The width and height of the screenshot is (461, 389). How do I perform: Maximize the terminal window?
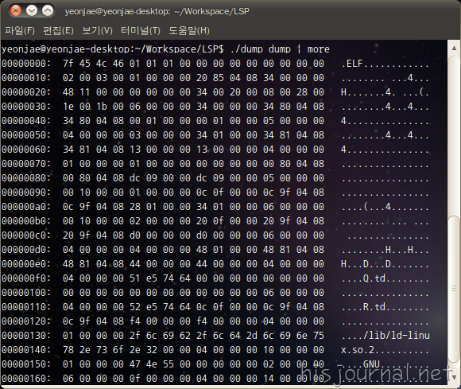[48, 11]
